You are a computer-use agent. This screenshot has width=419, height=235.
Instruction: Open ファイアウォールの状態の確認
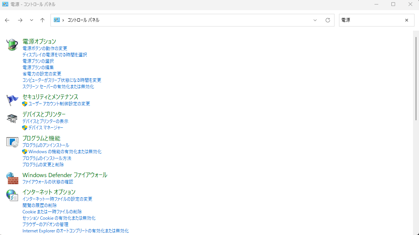pyautogui.click(x=47, y=182)
